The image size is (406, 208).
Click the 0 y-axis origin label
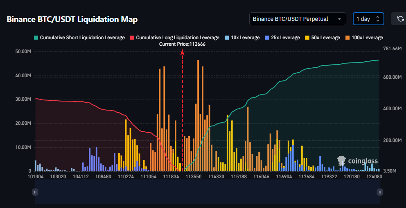29,171
